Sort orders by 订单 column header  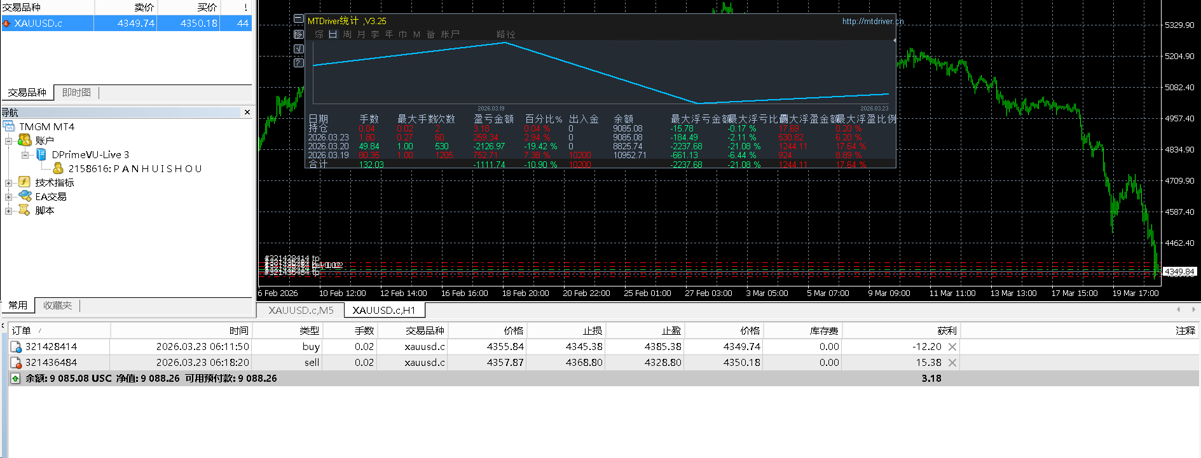pos(59,330)
